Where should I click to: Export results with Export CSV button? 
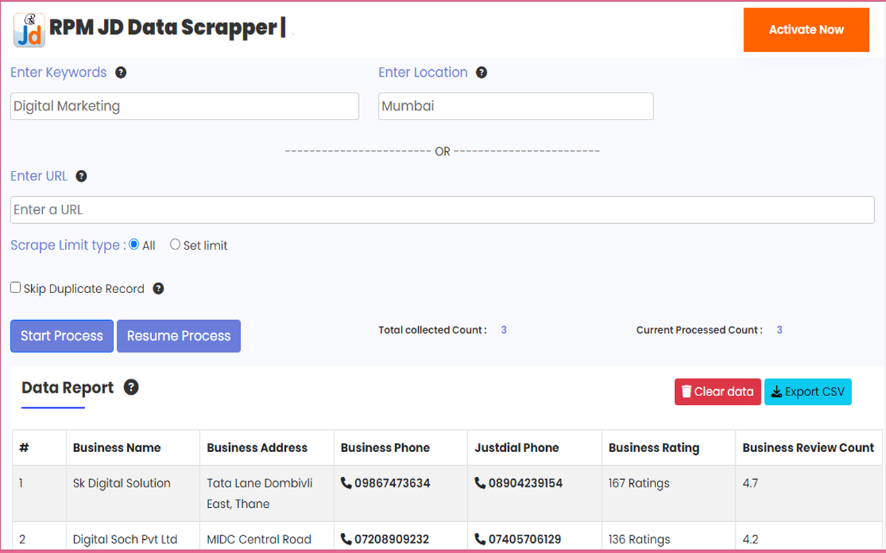[808, 392]
